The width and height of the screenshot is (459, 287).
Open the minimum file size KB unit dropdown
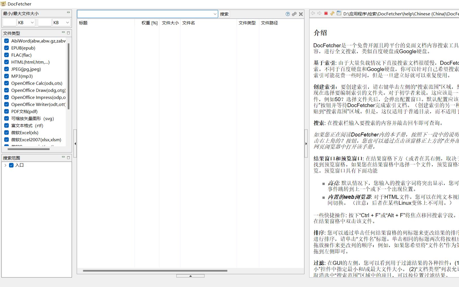(26, 23)
